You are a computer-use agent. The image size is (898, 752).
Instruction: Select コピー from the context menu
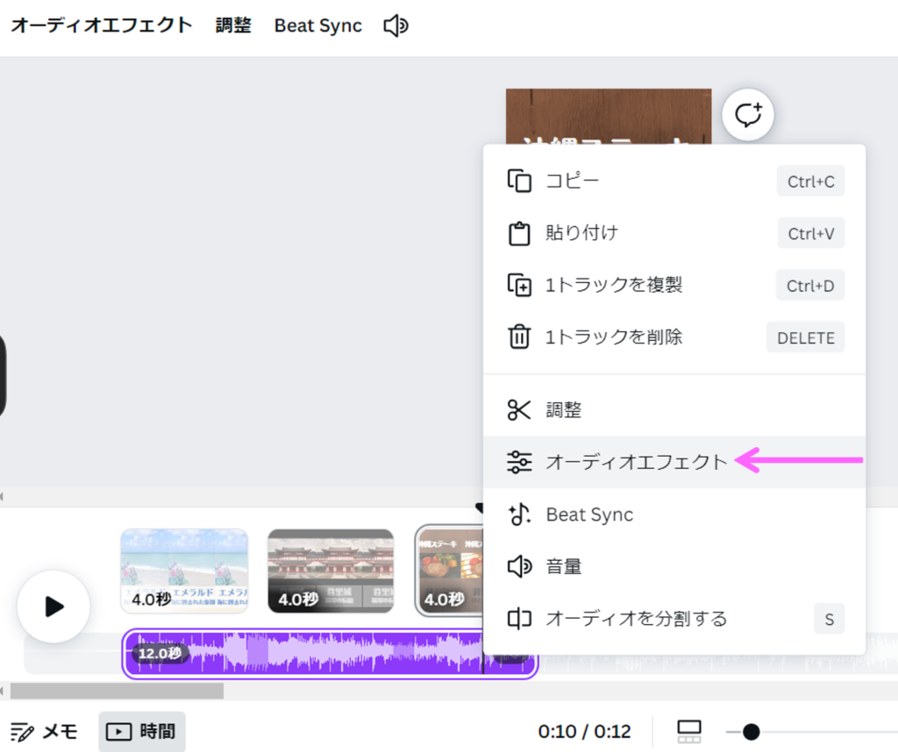coord(573,181)
